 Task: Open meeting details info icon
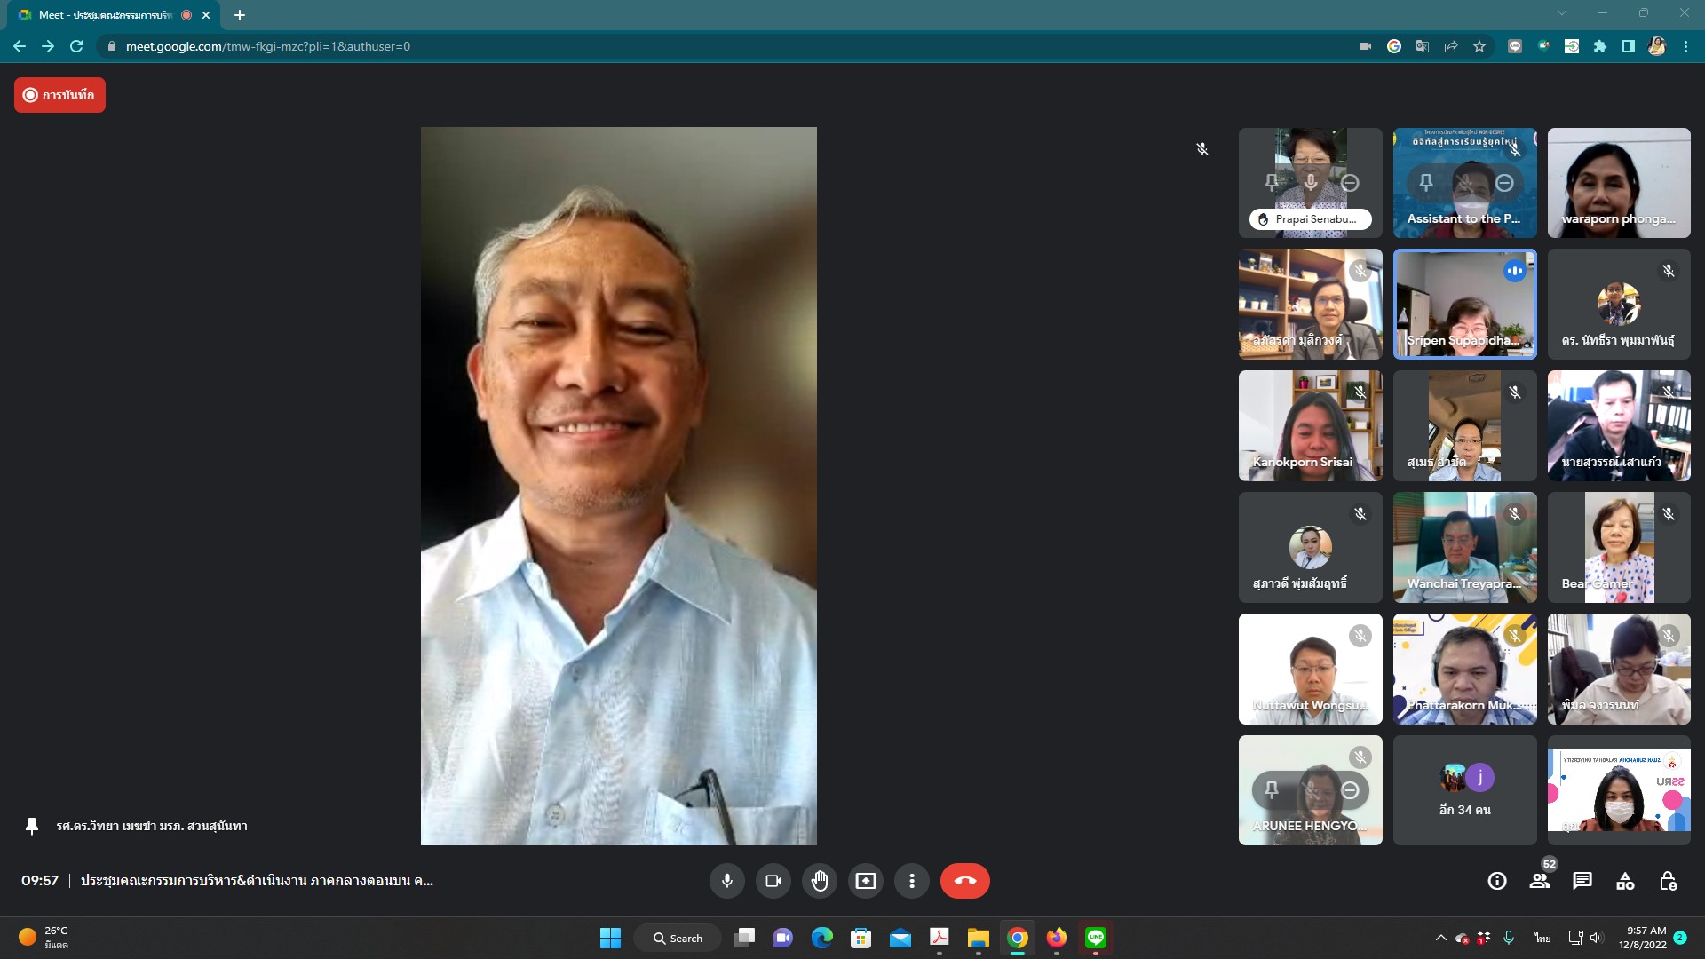click(x=1497, y=881)
